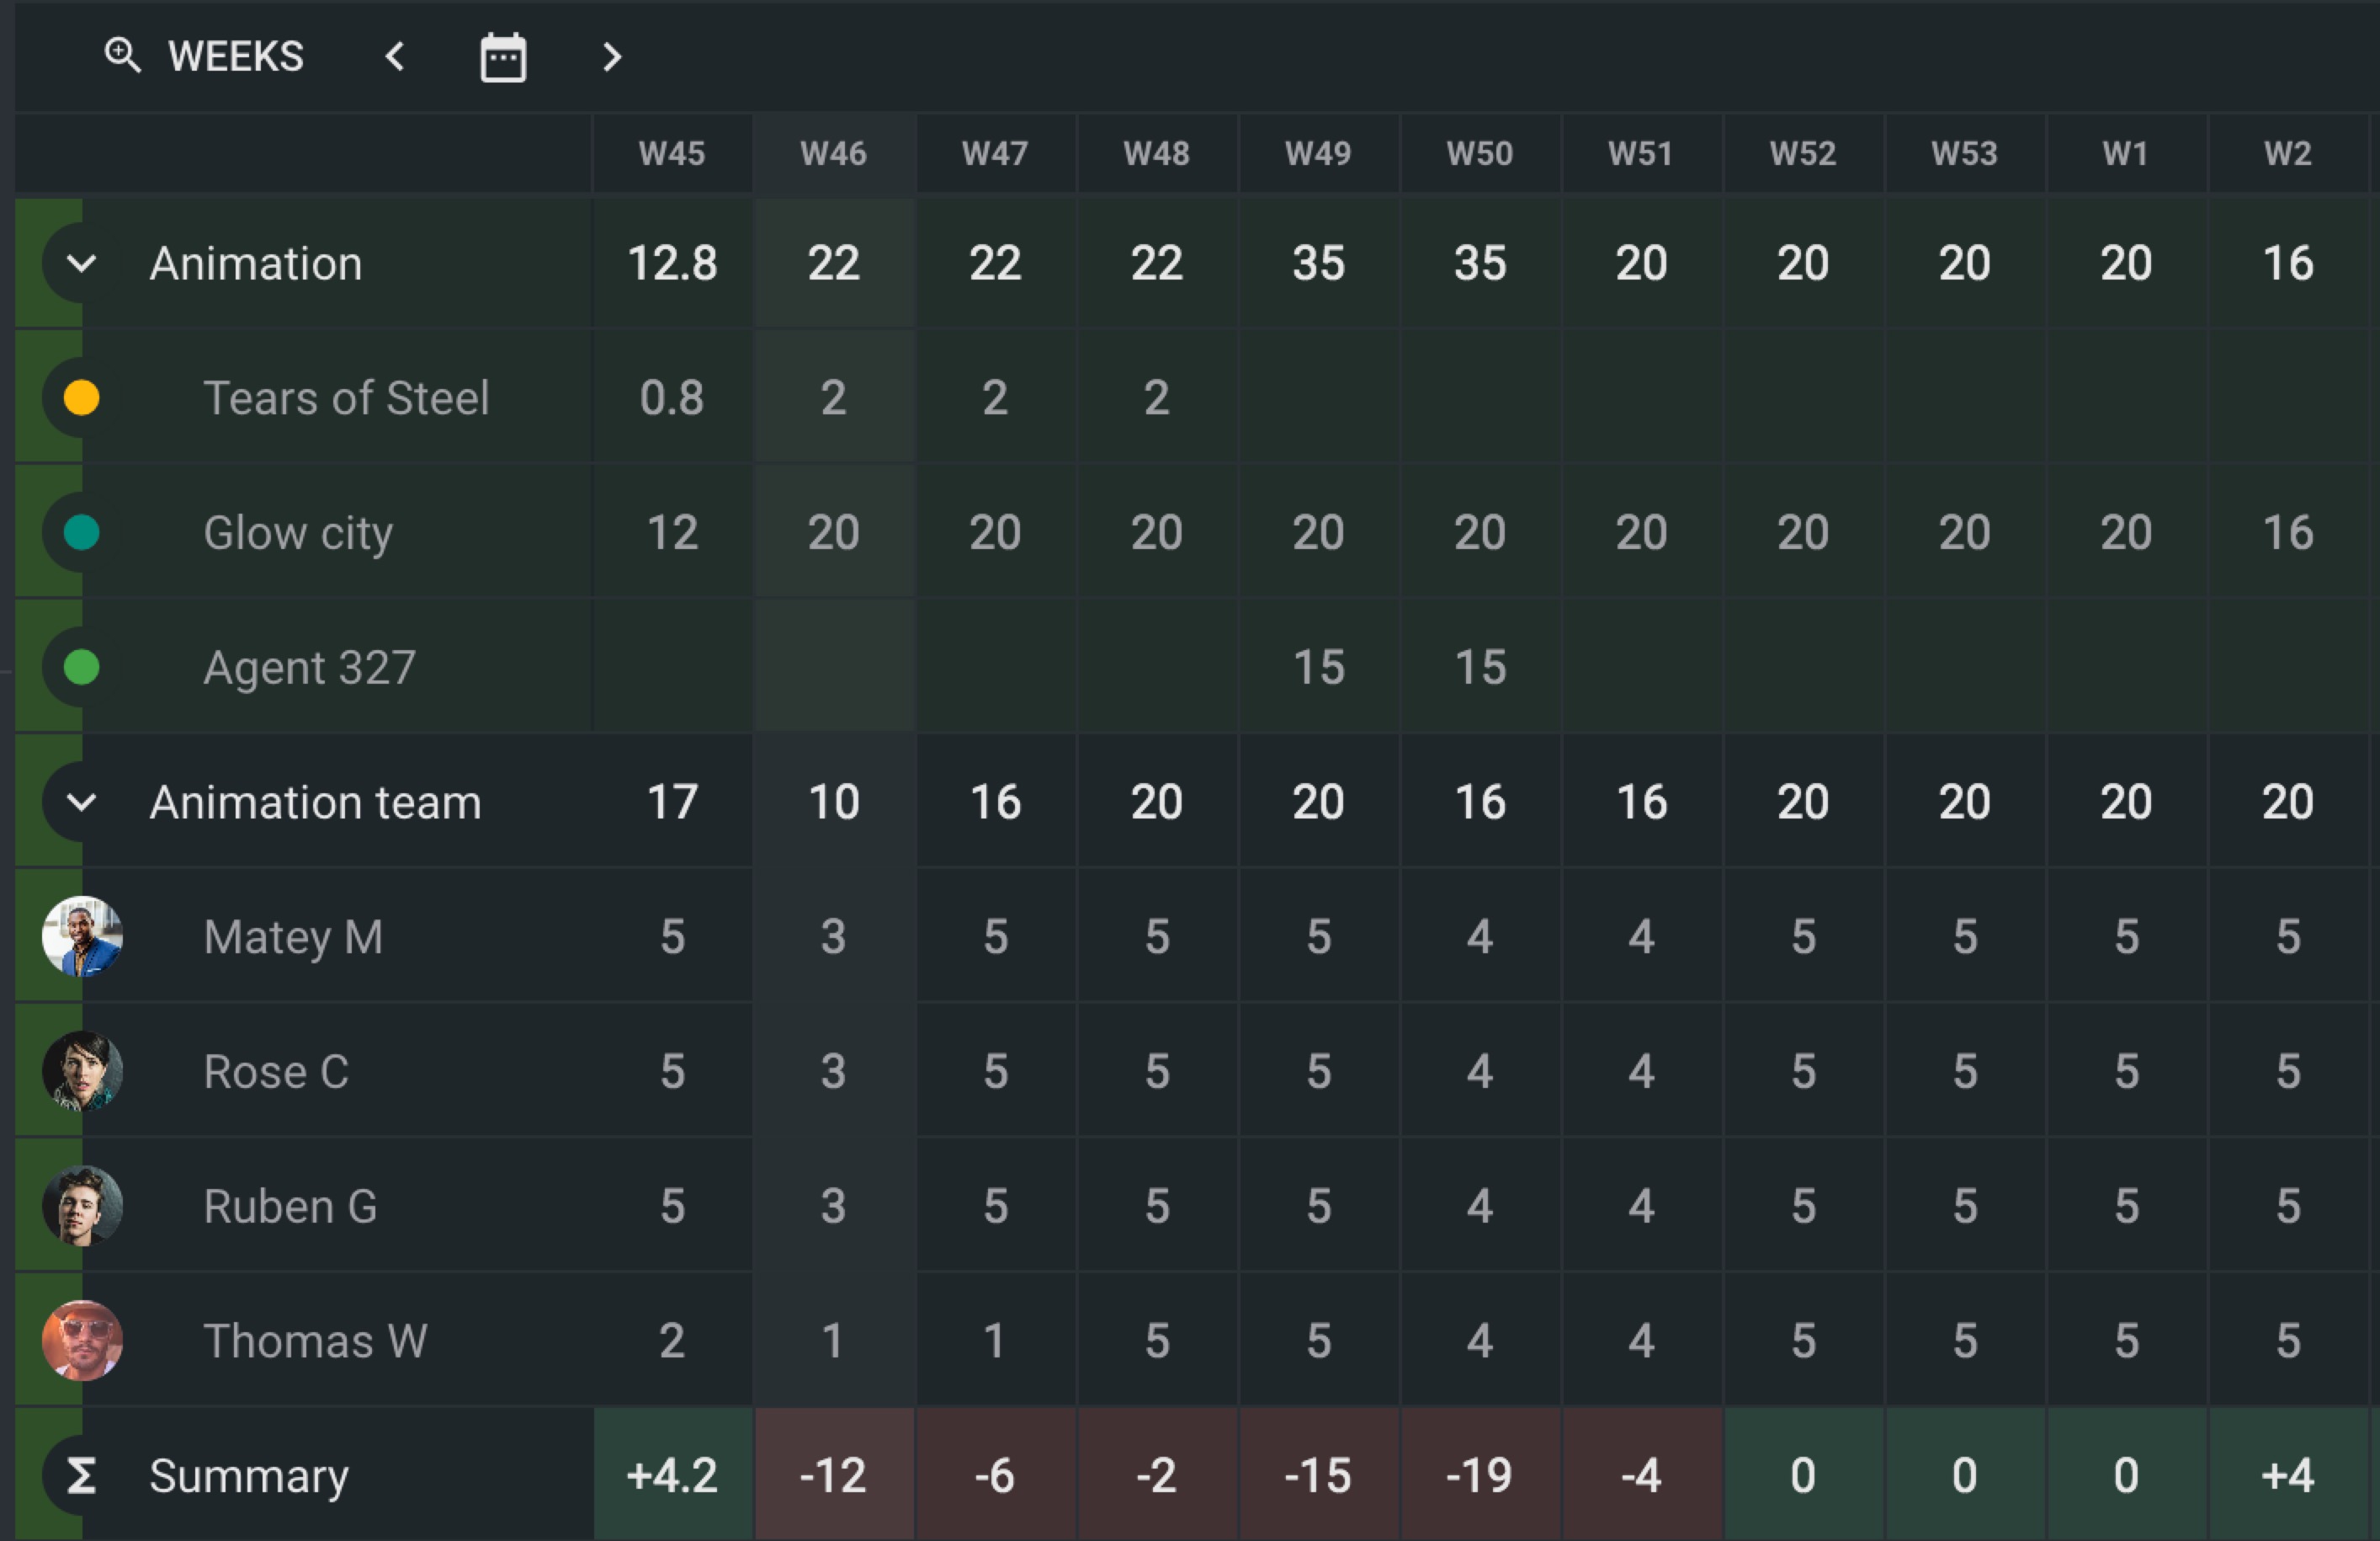Image resolution: width=2380 pixels, height=1541 pixels.
Task: Click Thomas W's avatar photo
Action: pyautogui.click(x=82, y=1340)
